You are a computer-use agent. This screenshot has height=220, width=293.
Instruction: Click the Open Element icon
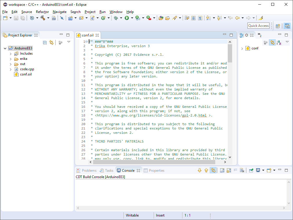tap(161, 18)
